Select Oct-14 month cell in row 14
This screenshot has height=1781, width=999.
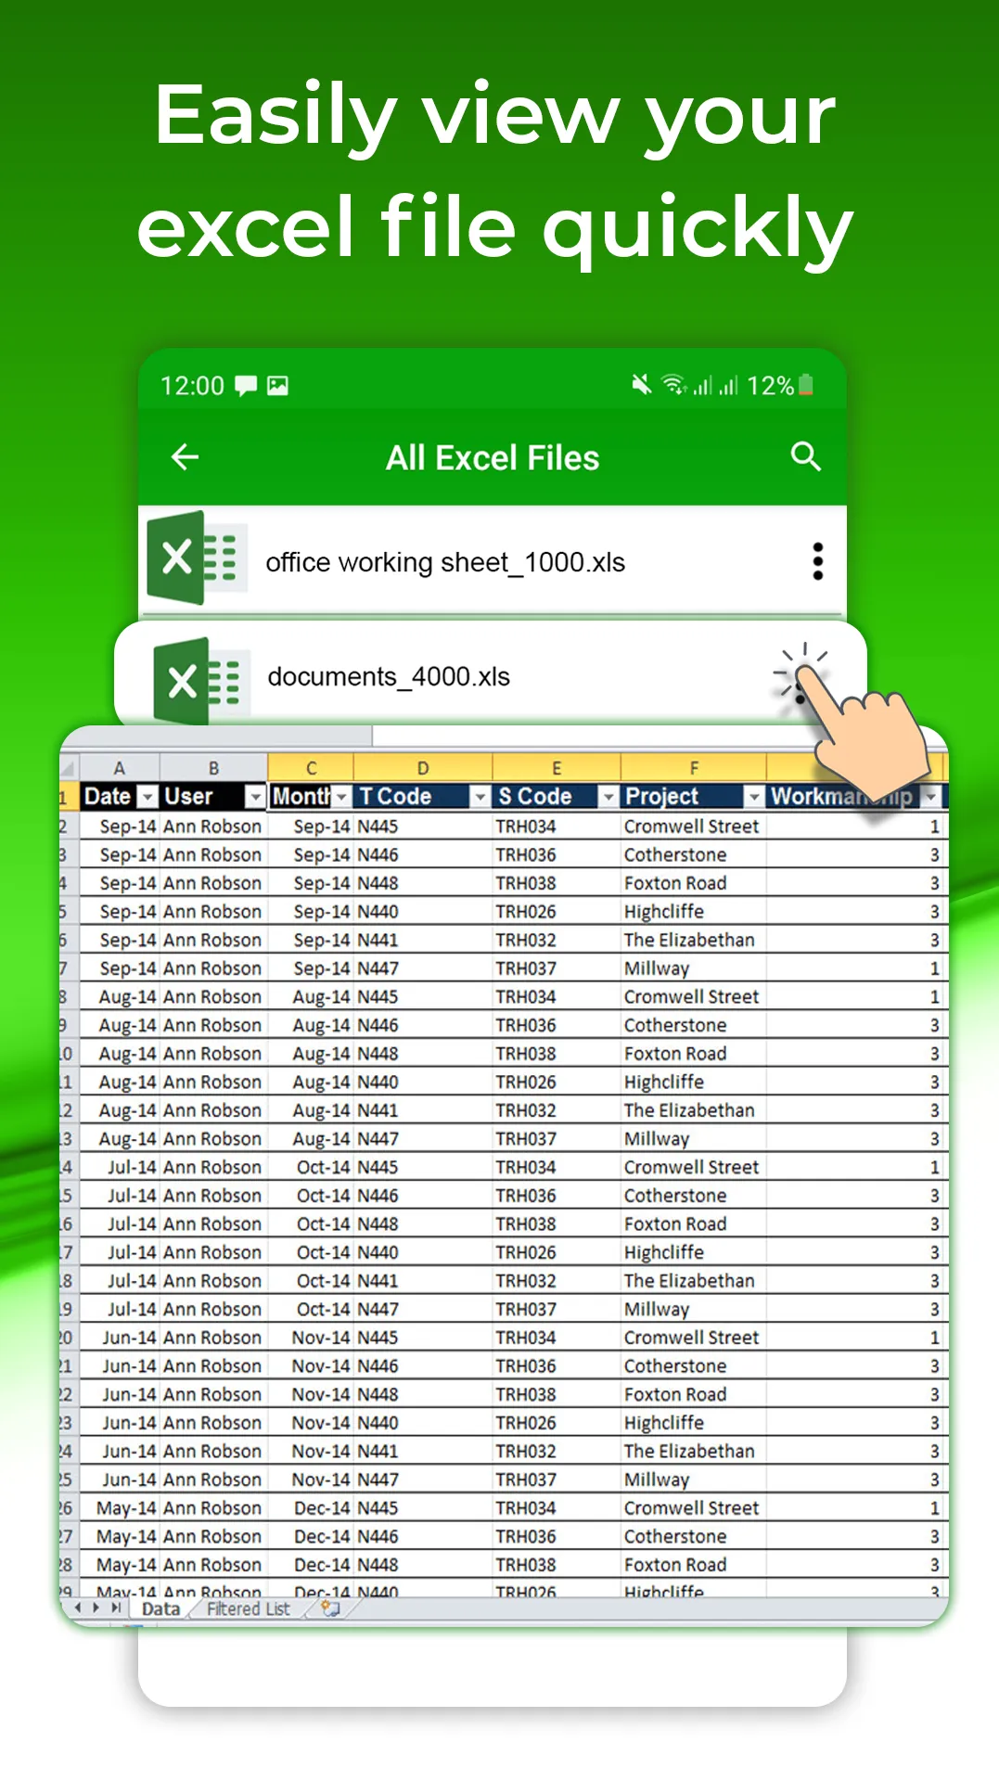click(x=311, y=1167)
